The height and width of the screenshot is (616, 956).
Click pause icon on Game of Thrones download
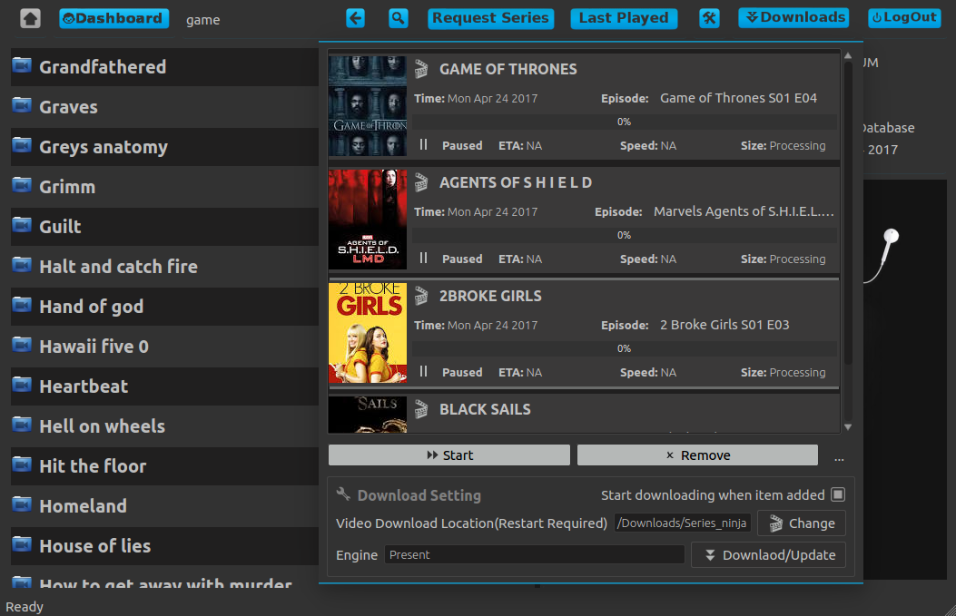pyautogui.click(x=424, y=145)
